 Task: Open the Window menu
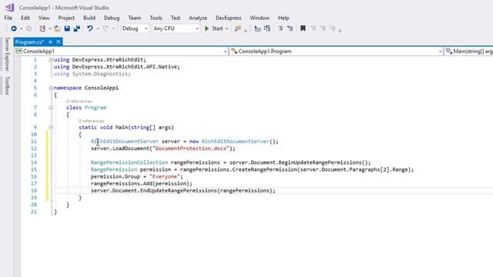click(x=260, y=18)
